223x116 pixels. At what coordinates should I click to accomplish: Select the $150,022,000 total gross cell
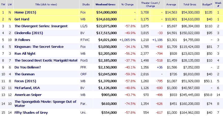[190, 33]
